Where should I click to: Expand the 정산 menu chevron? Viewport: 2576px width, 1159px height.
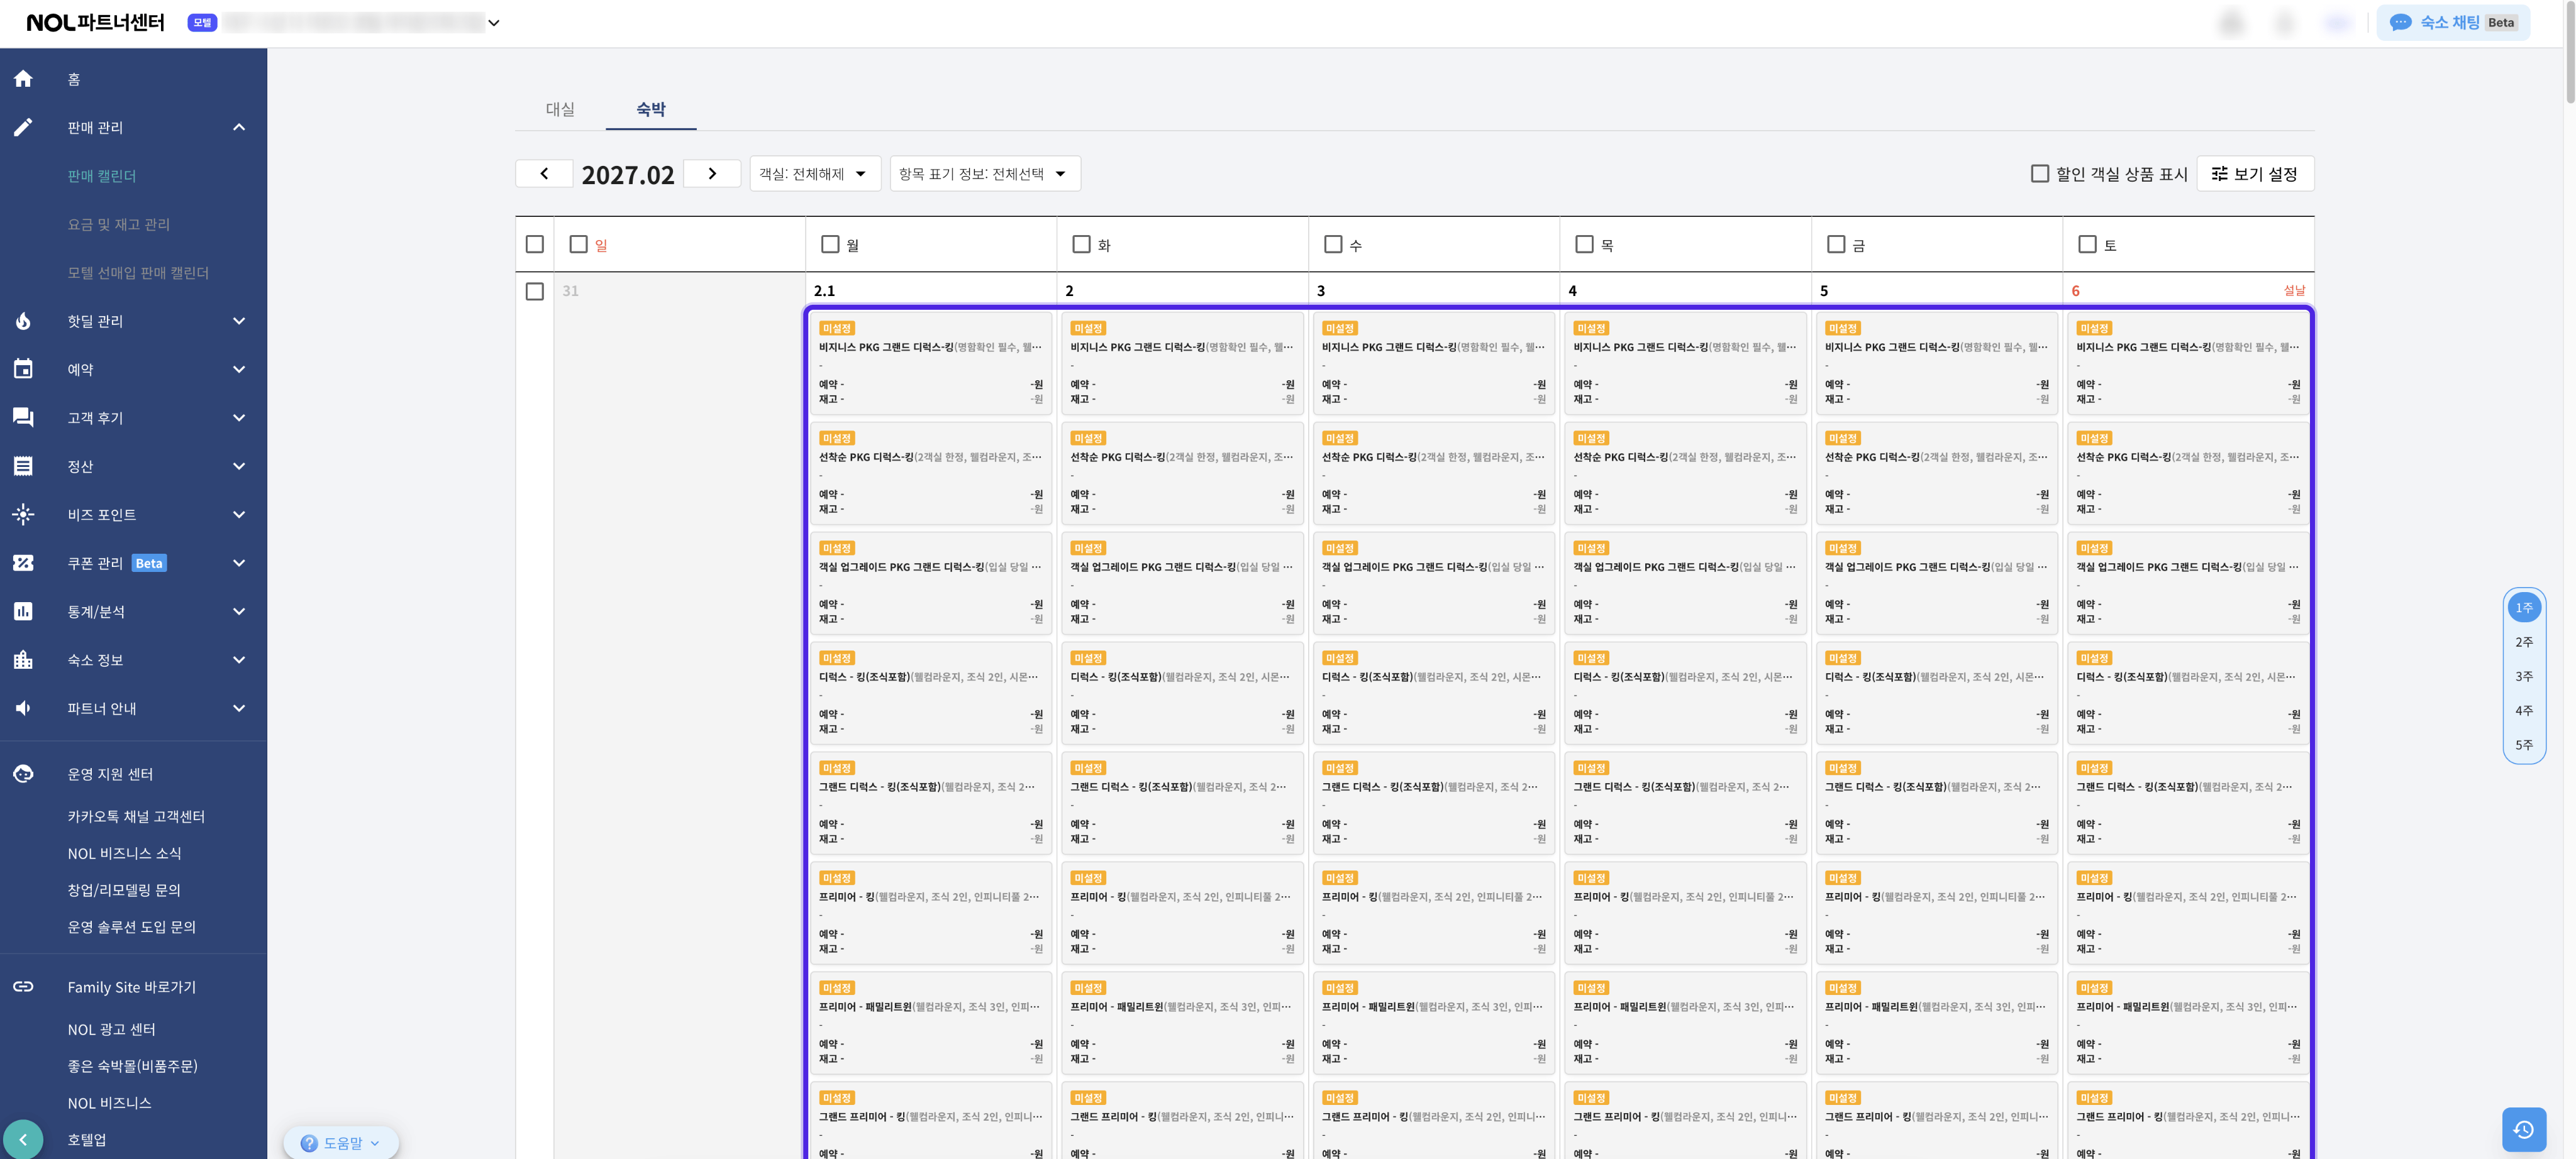pos(239,466)
